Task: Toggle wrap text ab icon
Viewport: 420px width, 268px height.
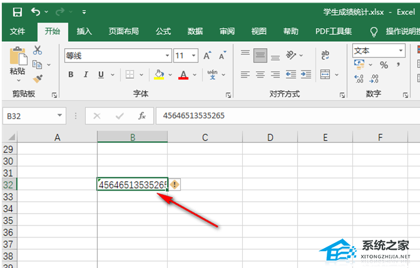Action: point(325,55)
